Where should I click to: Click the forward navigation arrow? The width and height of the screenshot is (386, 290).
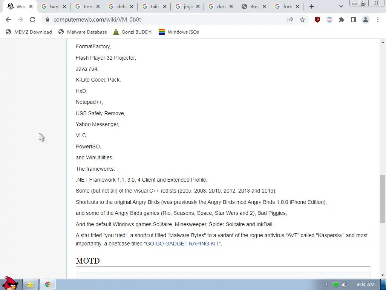[20, 20]
